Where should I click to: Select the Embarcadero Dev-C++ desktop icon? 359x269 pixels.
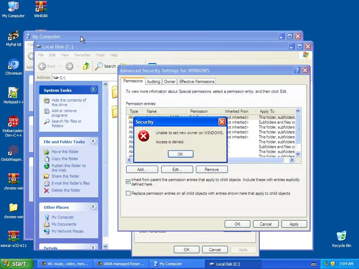[x=13, y=126]
